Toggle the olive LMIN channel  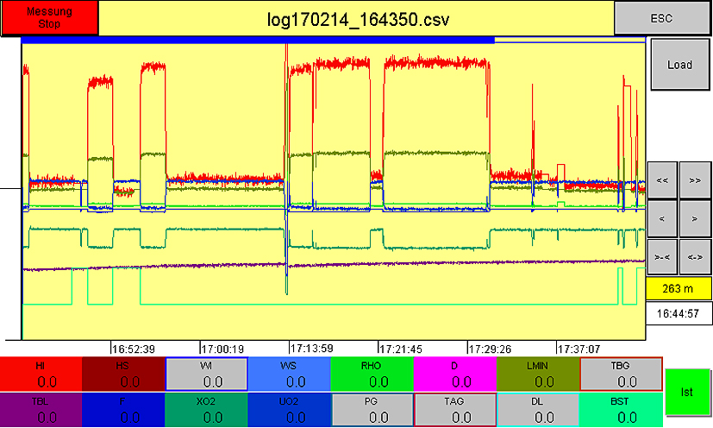[x=537, y=374]
